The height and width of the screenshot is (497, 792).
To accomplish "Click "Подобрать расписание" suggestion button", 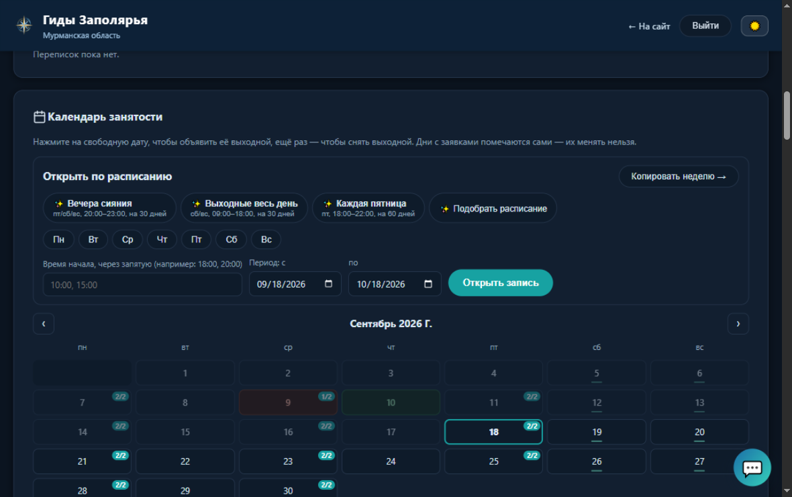I will [493, 208].
